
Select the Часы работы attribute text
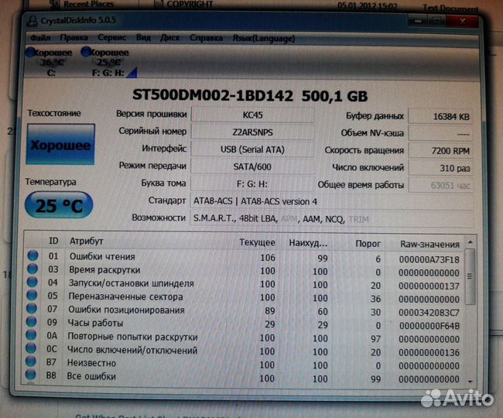tap(95, 323)
